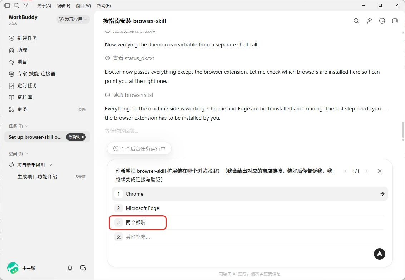Click the eye icon beside status_ok.txt
405x280 pixels.
108,58
